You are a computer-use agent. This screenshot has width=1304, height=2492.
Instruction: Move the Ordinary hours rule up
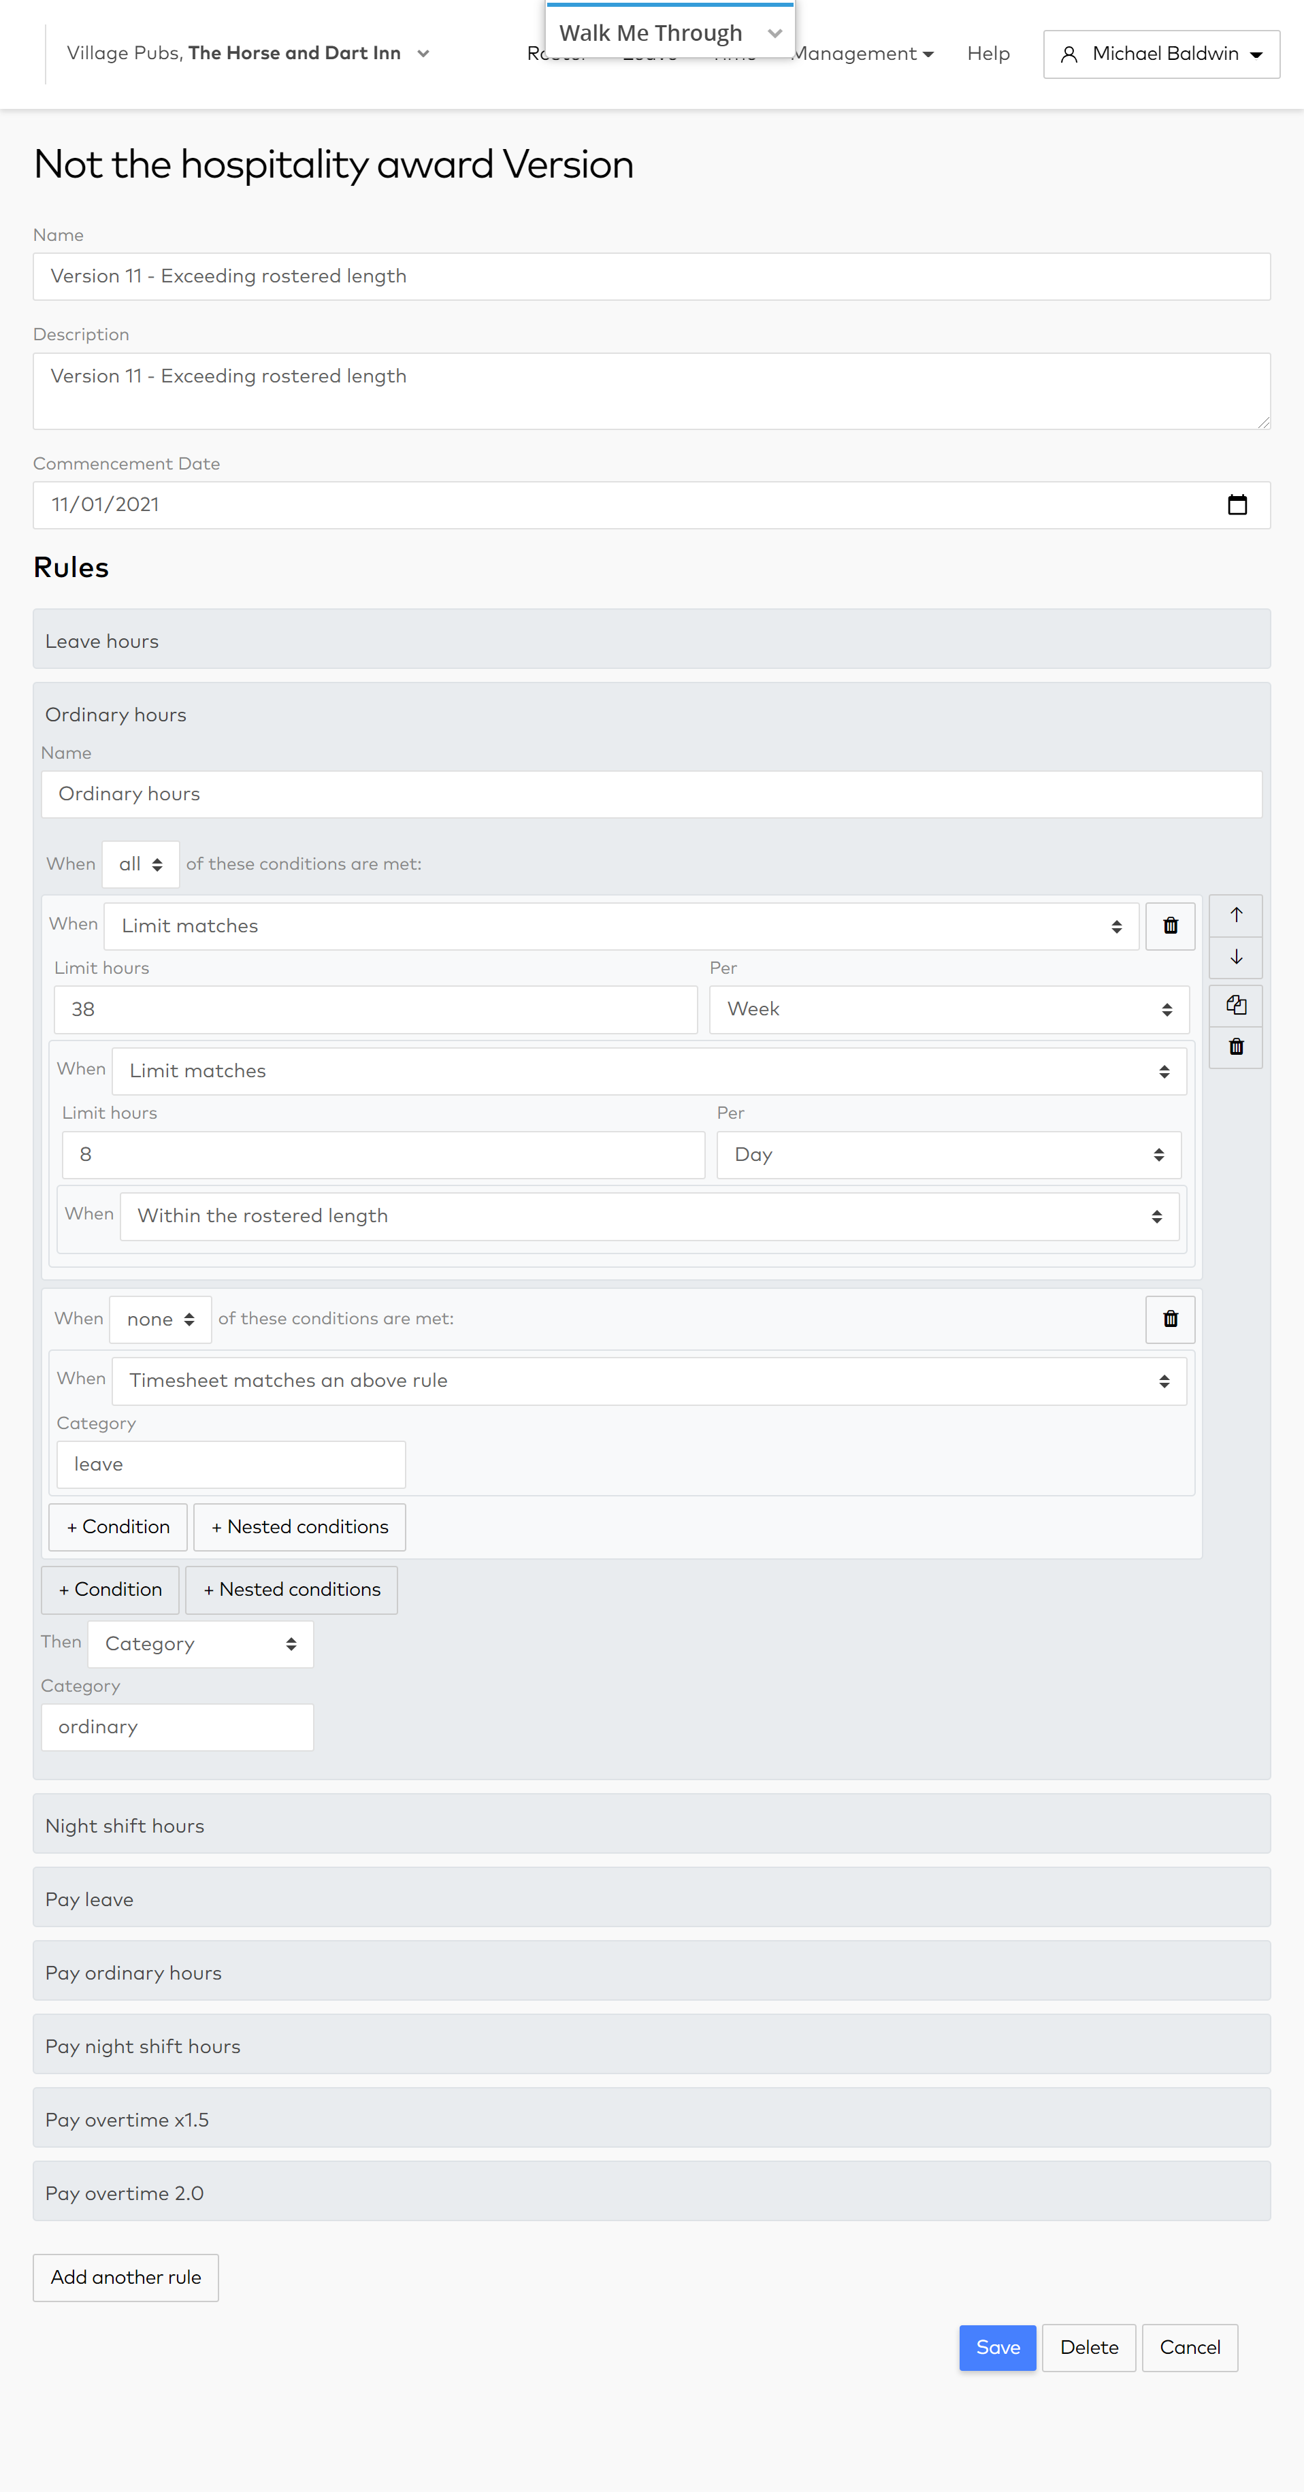click(x=1235, y=915)
